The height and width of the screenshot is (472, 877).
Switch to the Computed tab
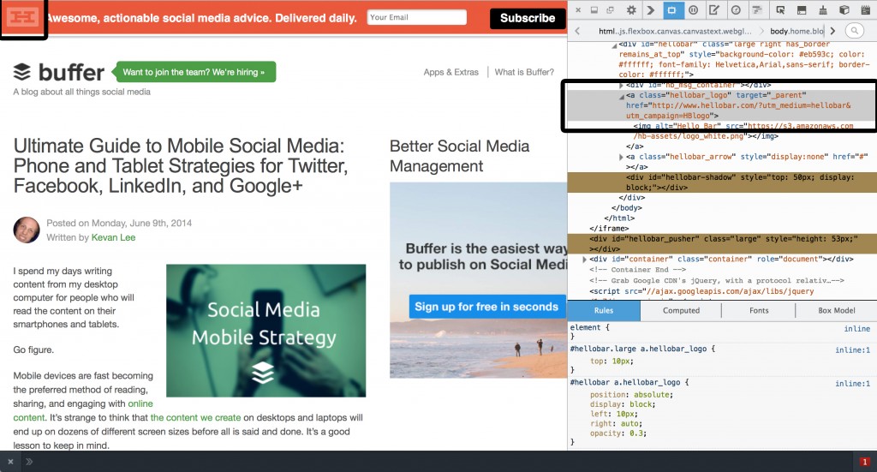tap(681, 310)
